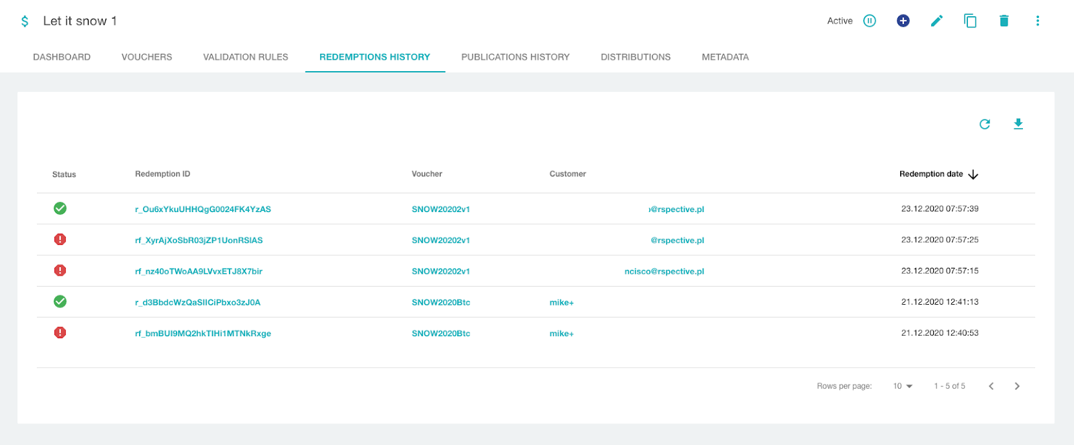Click the Status column header
Screen dimensions: 1074x445
click(64, 175)
